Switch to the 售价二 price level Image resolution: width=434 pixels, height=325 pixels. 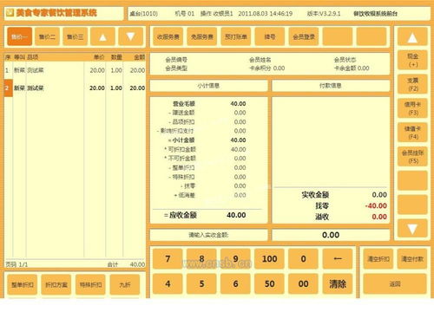click(47, 36)
